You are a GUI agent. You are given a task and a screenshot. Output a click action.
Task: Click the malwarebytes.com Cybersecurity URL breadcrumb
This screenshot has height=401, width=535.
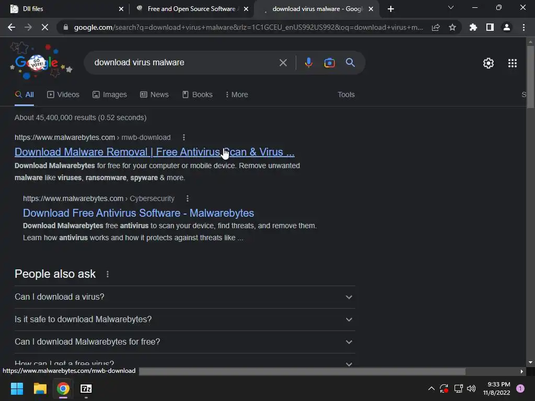(99, 198)
